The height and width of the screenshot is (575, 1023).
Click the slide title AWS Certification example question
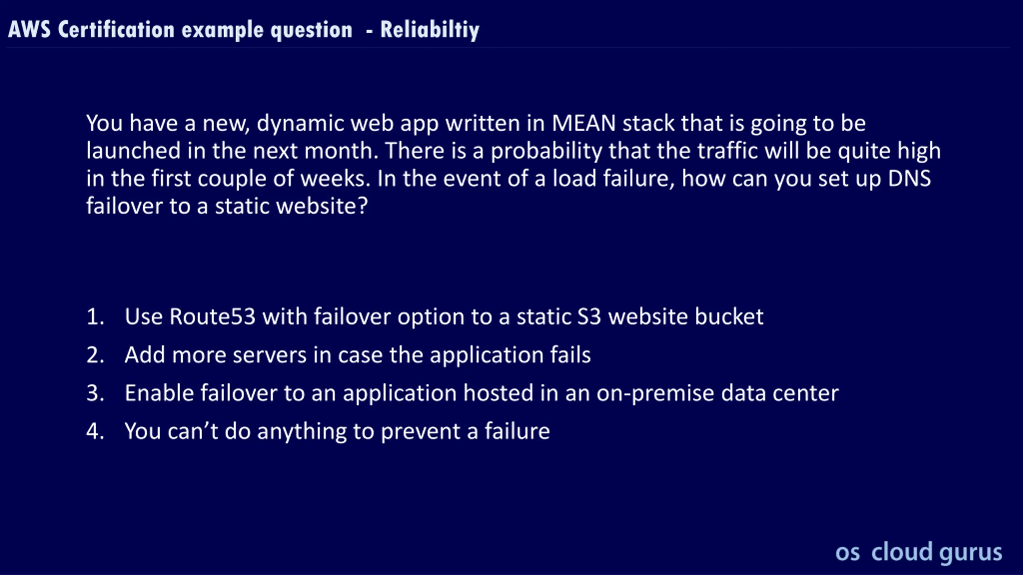(180, 30)
